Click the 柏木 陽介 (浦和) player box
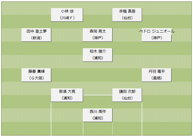This screenshot has width=193, height=137. coord(98,55)
